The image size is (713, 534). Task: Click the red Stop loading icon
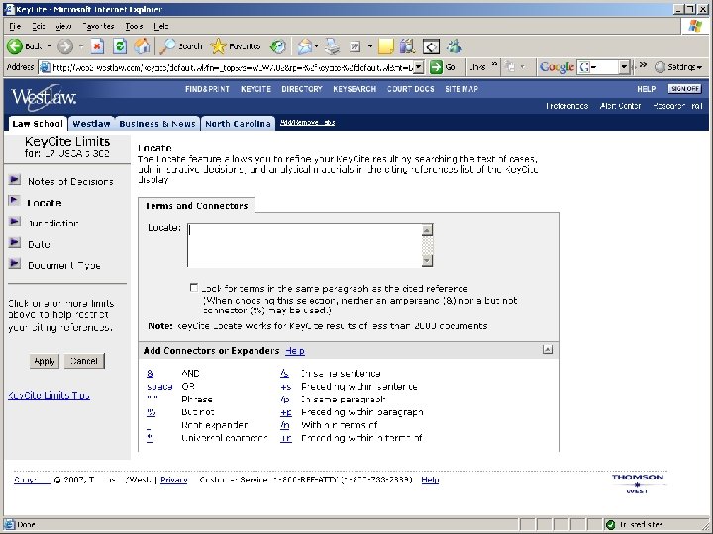(x=97, y=45)
